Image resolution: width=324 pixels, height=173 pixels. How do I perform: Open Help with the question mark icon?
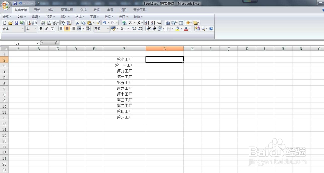coord(211,29)
